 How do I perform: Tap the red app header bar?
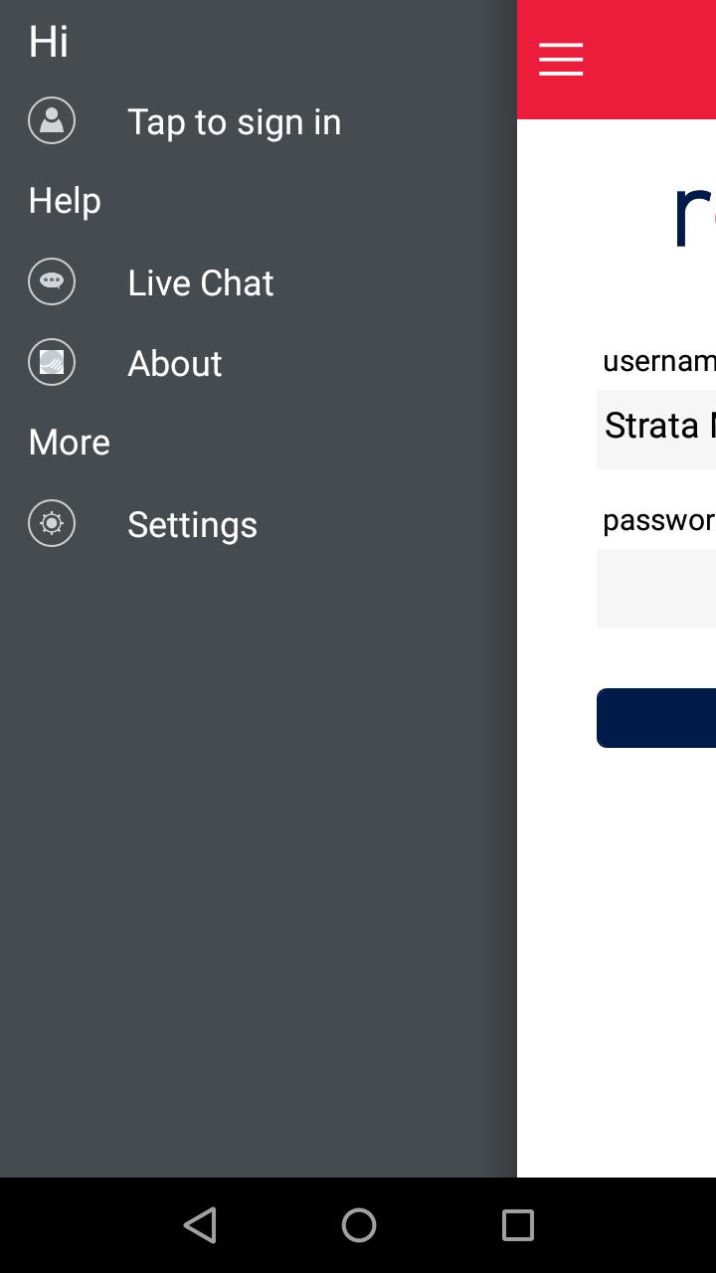pos(617,60)
